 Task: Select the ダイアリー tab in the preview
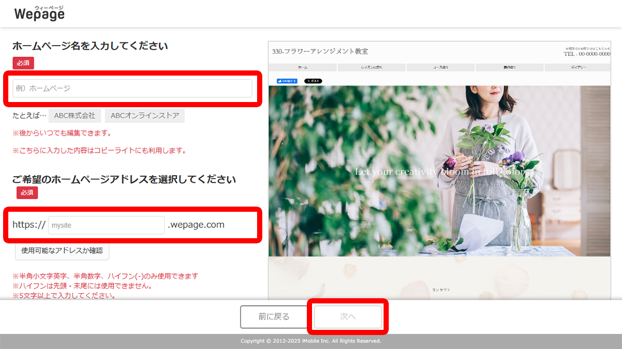[x=578, y=67]
